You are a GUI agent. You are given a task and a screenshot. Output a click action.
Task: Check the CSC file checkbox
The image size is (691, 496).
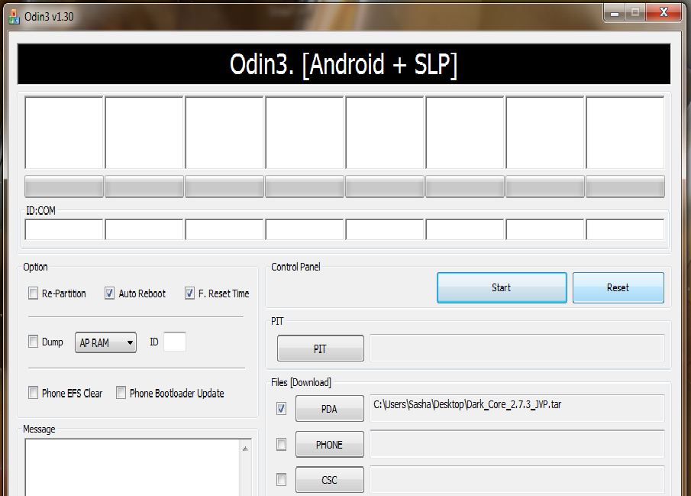tap(281, 479)
